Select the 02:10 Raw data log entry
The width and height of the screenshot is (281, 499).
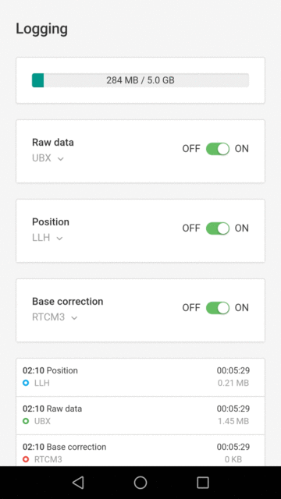pos(140,416)
